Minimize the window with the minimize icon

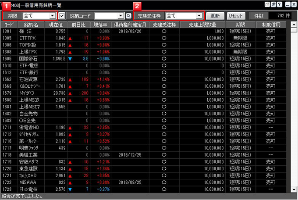(287, 4)
